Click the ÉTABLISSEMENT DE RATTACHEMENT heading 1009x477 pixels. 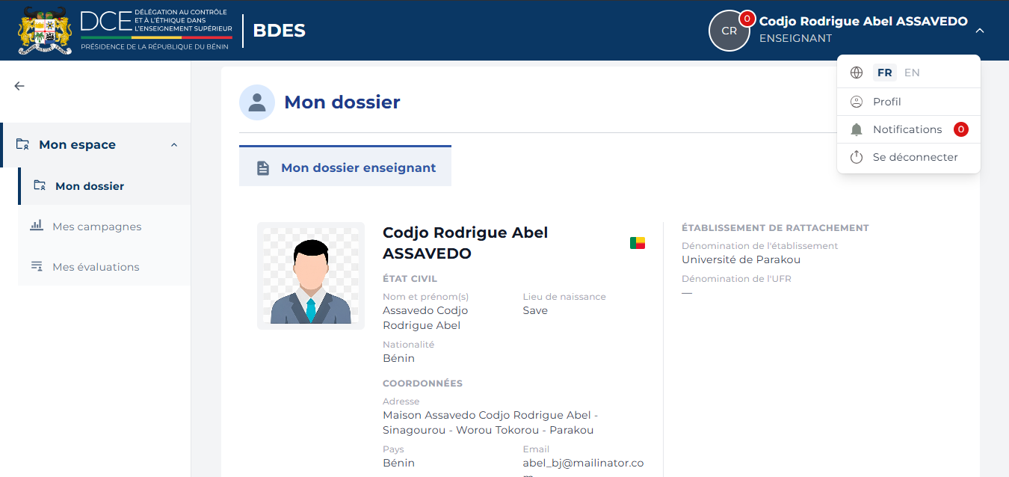tap(775, 228)
